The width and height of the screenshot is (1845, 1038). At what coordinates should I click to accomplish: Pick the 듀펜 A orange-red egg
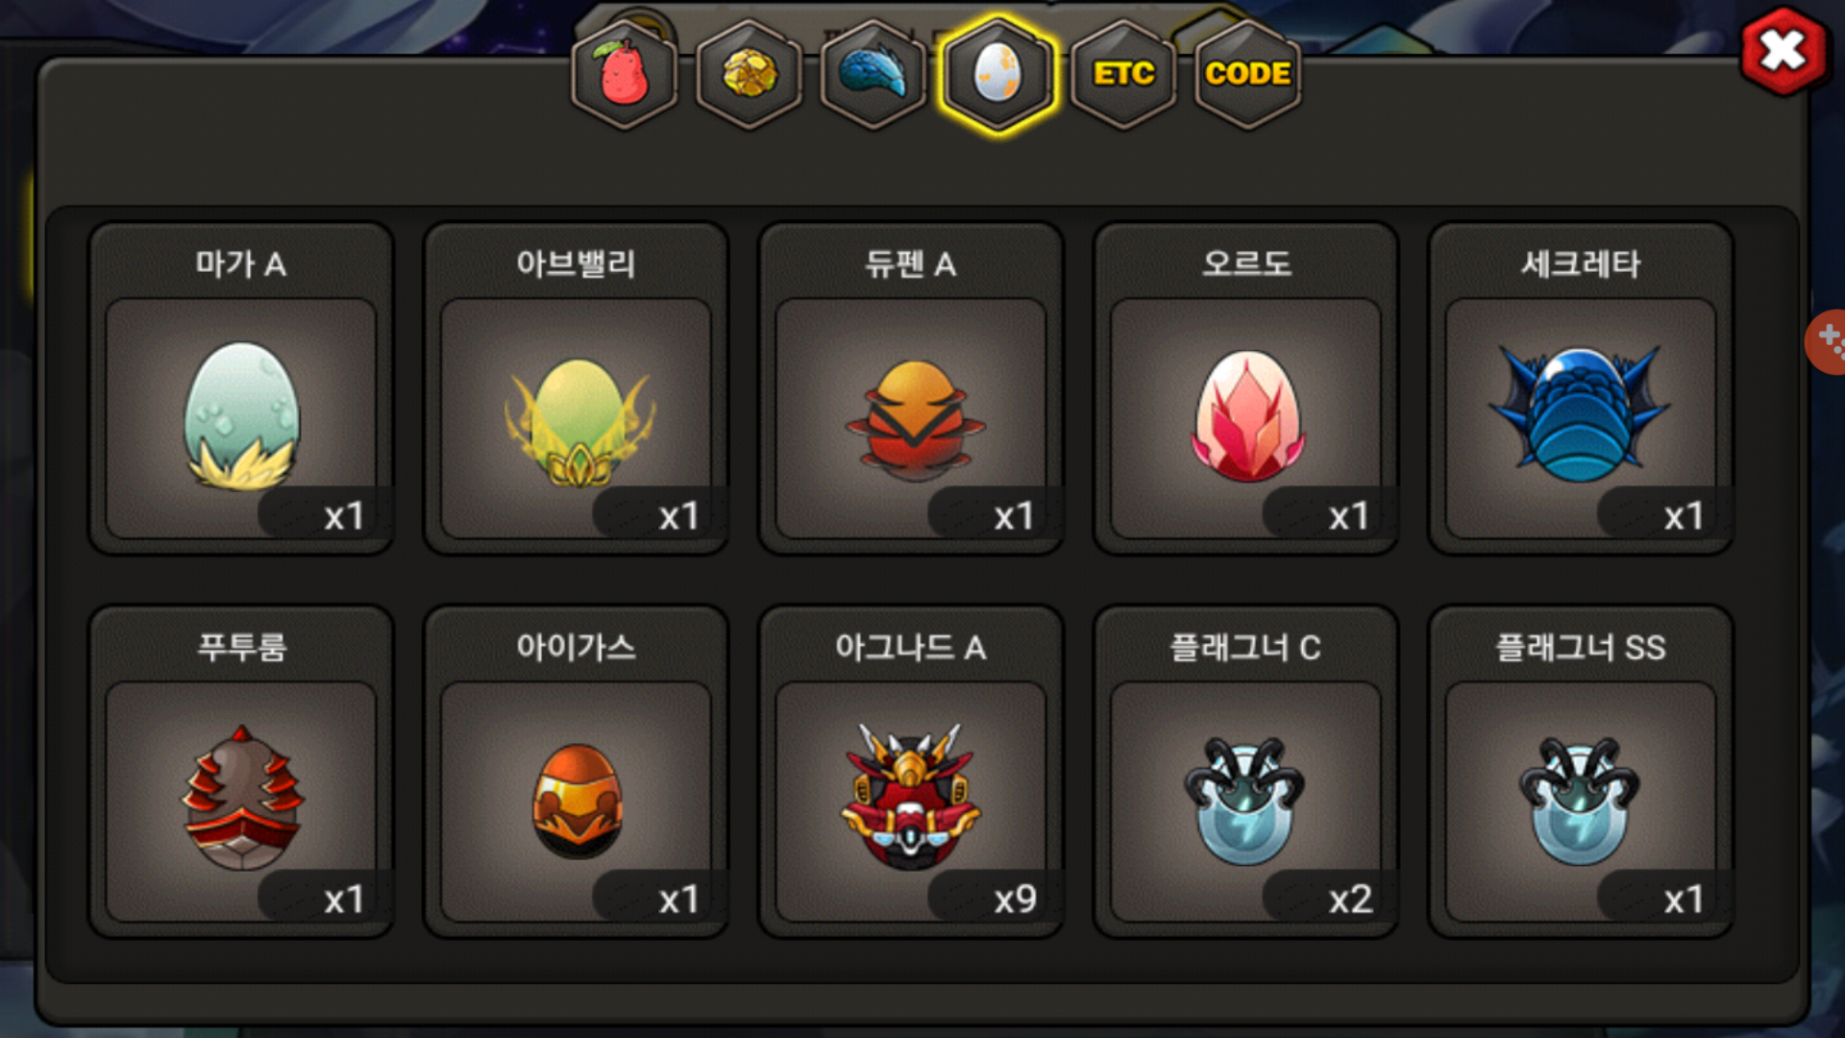911,417
